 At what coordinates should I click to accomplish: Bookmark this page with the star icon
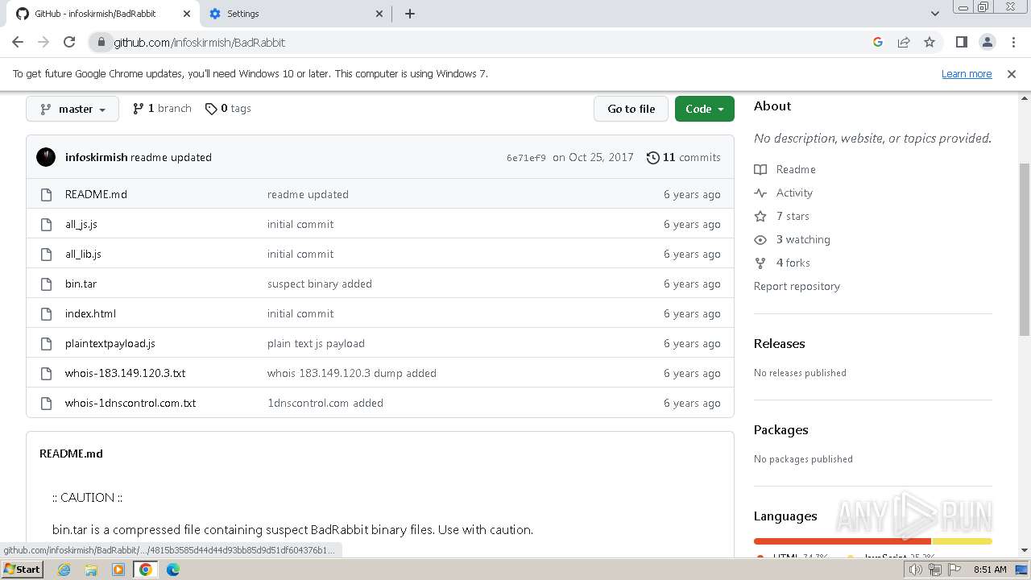click(930, 42)
